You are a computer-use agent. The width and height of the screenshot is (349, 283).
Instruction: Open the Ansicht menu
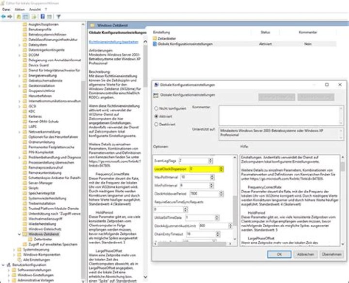[35, 9]
